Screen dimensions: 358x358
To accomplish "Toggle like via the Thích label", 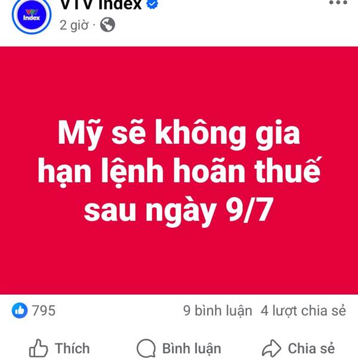I will tap(72, 348).
